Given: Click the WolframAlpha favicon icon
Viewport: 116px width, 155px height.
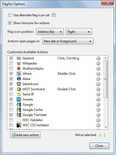Looking at the screenshot, I should (x=19, y=69).
